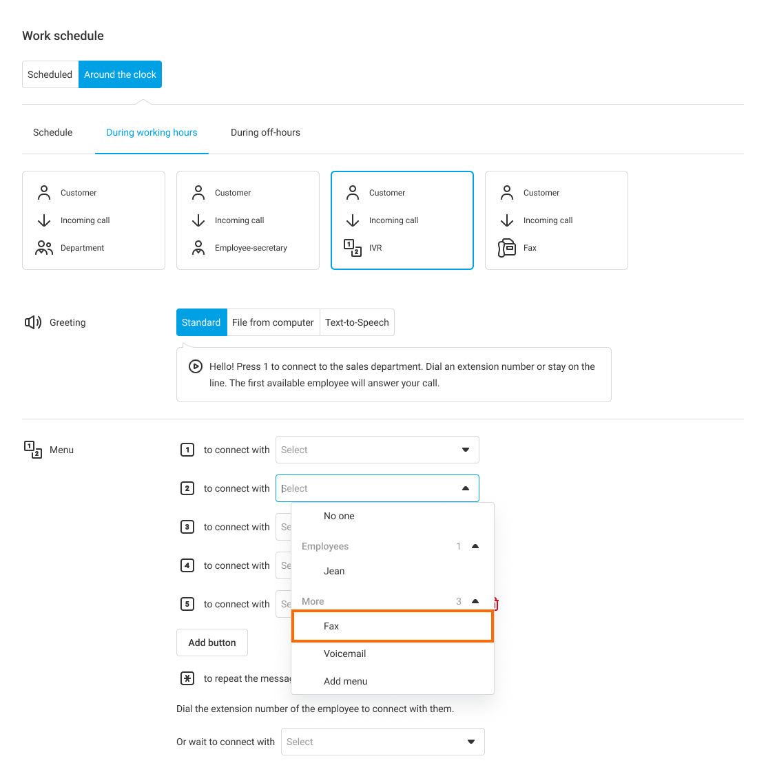Open the wait-to-connect Select dropdown
Screen dimensions: 766x783
click(382, 742)
